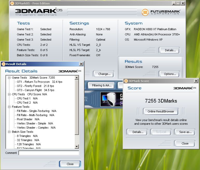Click the Futuremark Corporation logo icon

[x=145, y=12]
